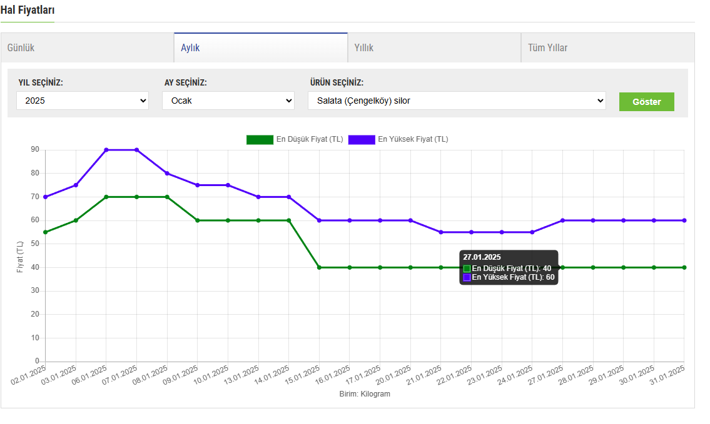Expand the month dropdown showing Ocak
This screenshot has height=424, width=710.
pos(228,101)
